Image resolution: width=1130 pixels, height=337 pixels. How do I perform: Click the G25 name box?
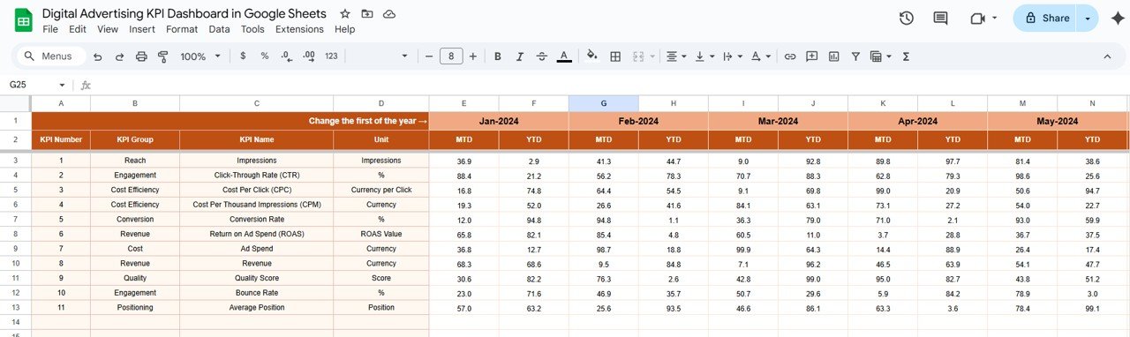tap(32, 86)
